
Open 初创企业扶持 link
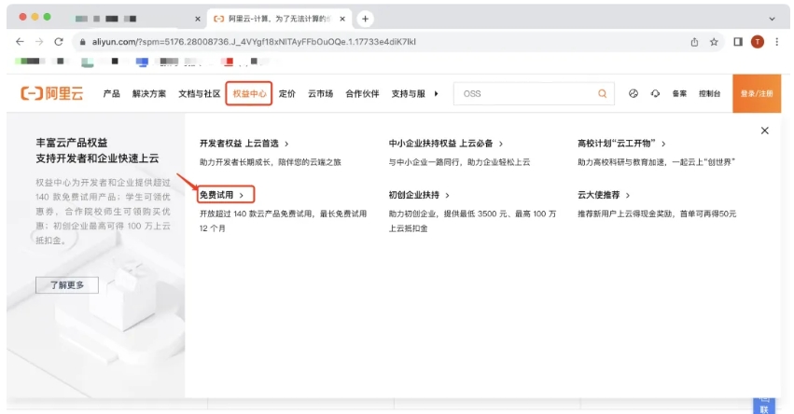(x=413, y=195)
